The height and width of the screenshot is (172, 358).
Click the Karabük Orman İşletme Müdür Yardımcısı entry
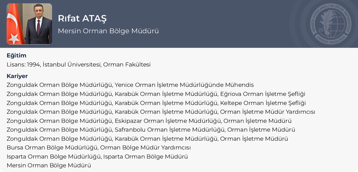click(x=161, y=112)
